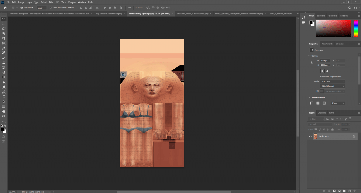Collapse the Rulers & Grids section
The image size is (361, 193).
pos(310,97)
